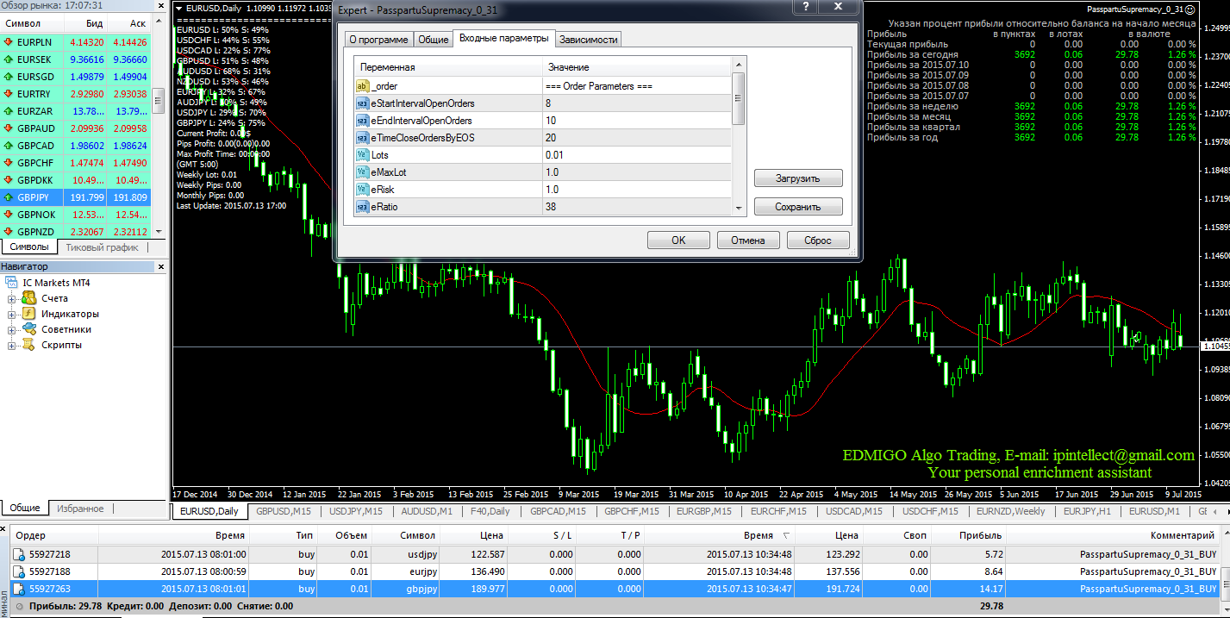1230x618 pixels.
Task: Click the eMaxLot double-type parameter icon
Action: tap(362, 172)
